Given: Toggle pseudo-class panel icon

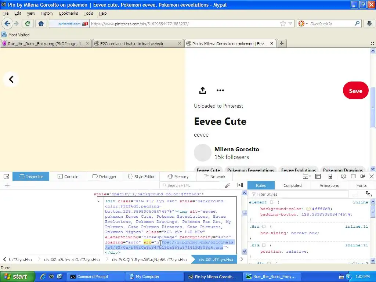Looking at the screenshot, I should pyautogui.click(x=368, y=194).
